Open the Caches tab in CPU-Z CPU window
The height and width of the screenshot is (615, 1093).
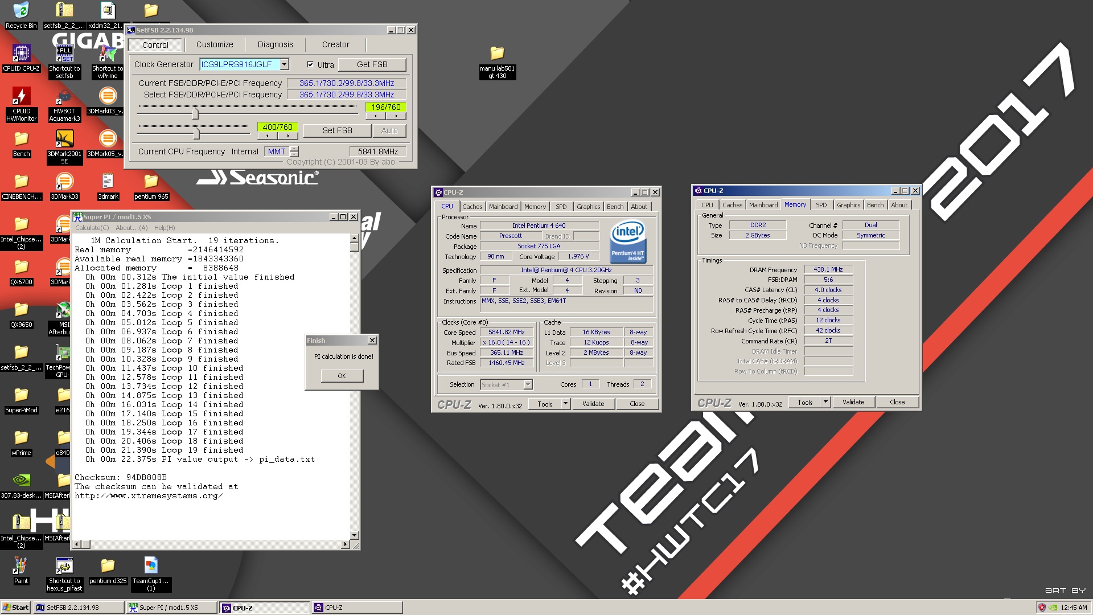[472, 207]
